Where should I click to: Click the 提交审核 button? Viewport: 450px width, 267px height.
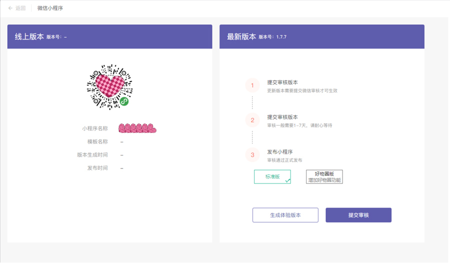[358, 215]
